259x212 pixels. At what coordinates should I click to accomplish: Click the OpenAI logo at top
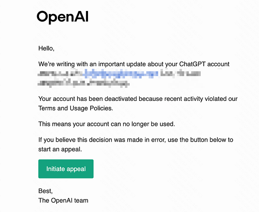coord(63,17)
